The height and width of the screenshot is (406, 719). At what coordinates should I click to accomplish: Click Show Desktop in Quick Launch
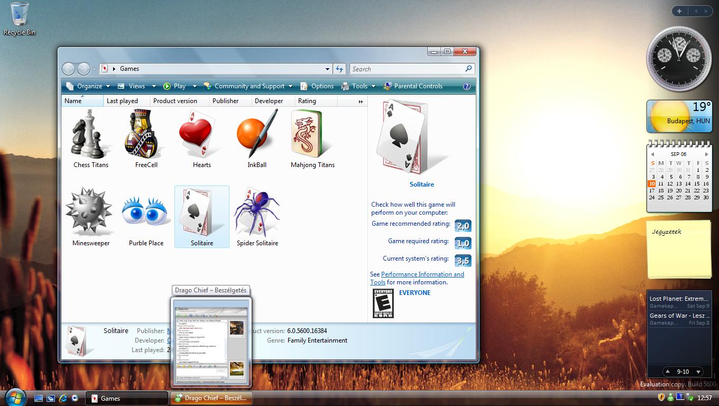point(39,398)
